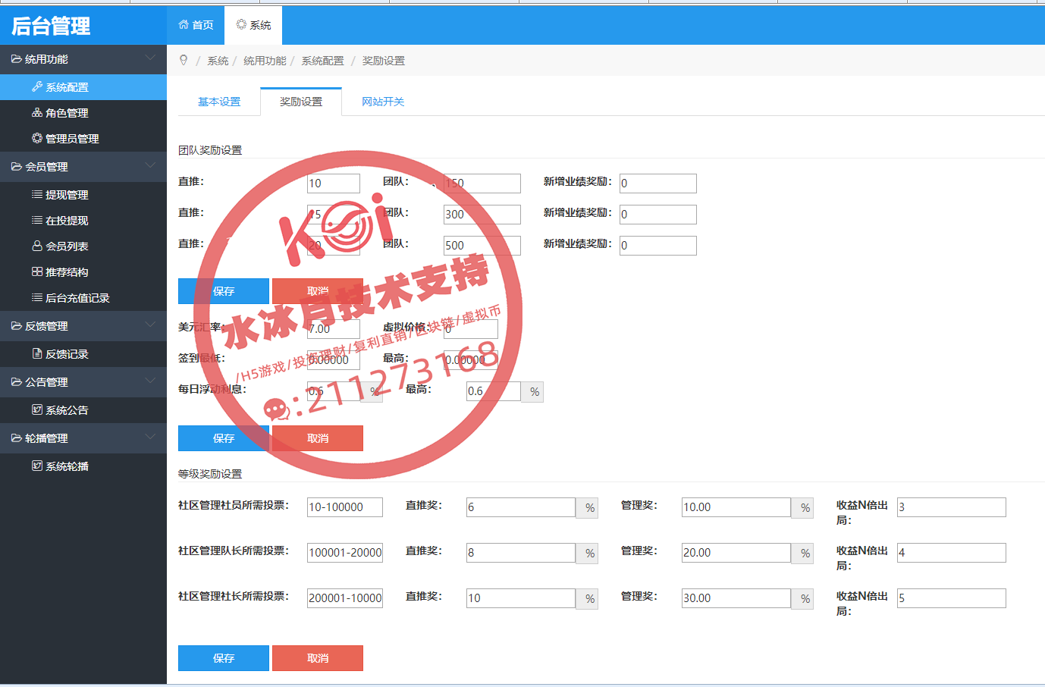Select the 奖励设置 tab

pyautogui.click(x=301, y=102)
